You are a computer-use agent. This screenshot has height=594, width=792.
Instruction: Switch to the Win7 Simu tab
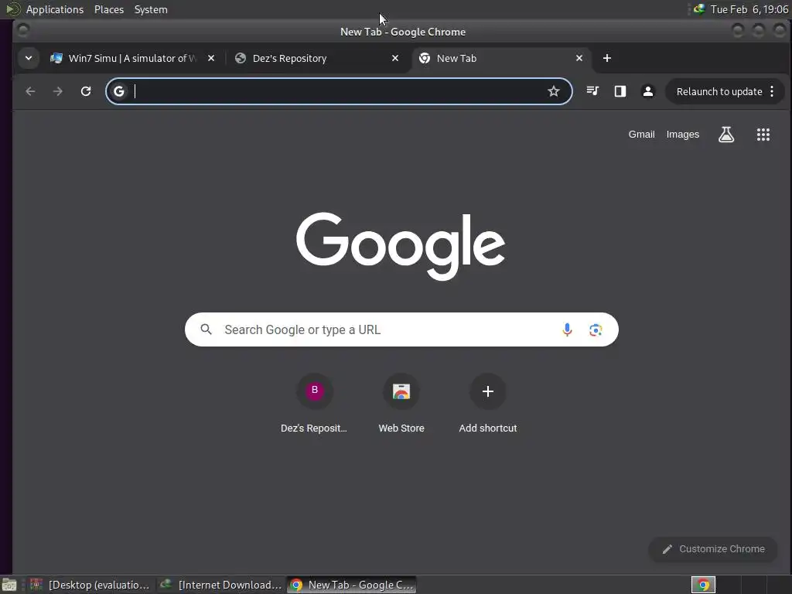click(133, 58)
